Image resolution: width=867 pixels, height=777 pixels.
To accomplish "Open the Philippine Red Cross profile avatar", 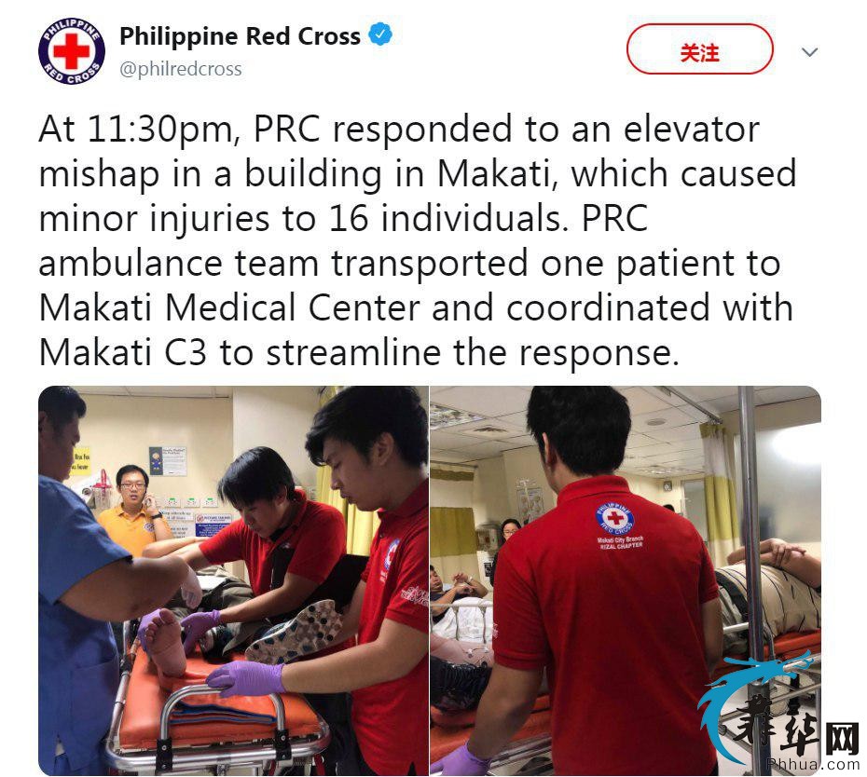I will [72, 50].
